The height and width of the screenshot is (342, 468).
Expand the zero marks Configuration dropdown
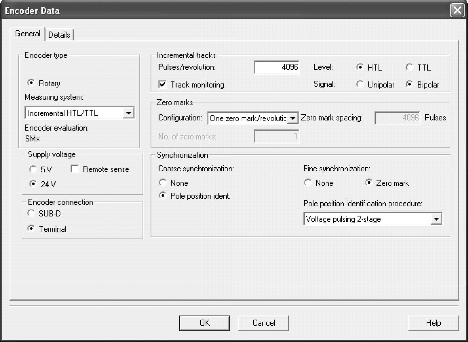[x=293, y=118]
